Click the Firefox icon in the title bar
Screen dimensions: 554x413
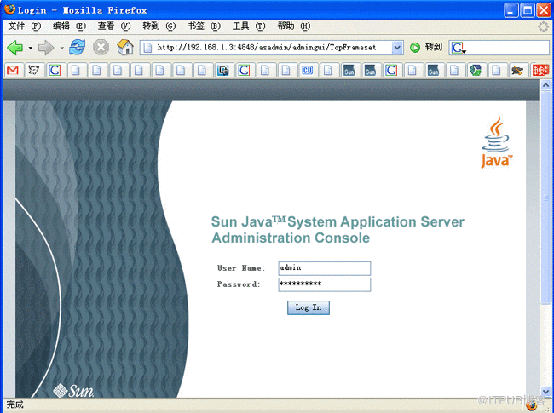[10, 9]
